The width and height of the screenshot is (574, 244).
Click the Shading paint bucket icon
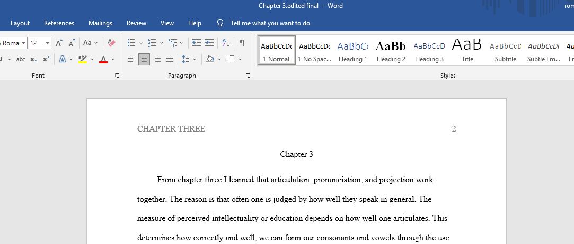tap(210, 59)
